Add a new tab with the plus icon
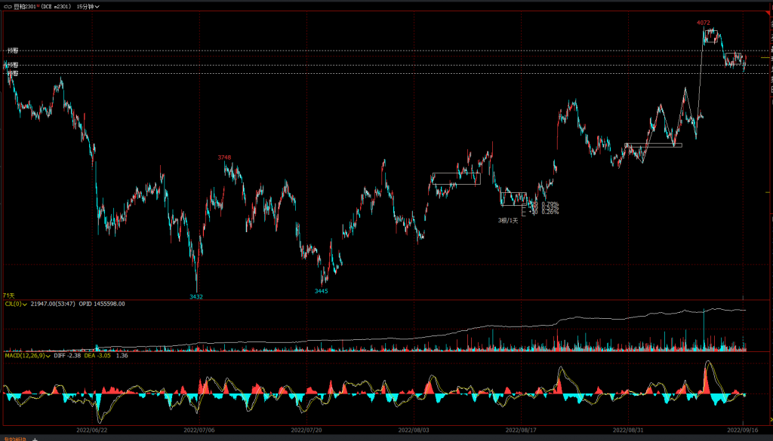 pyautogui.click(x=35, y=438)
